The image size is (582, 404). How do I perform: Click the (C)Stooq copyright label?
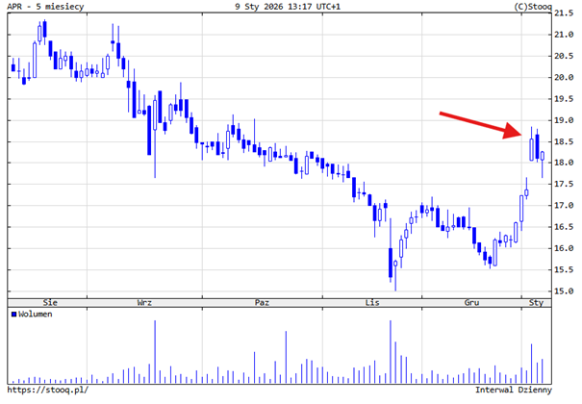point(533,7)
